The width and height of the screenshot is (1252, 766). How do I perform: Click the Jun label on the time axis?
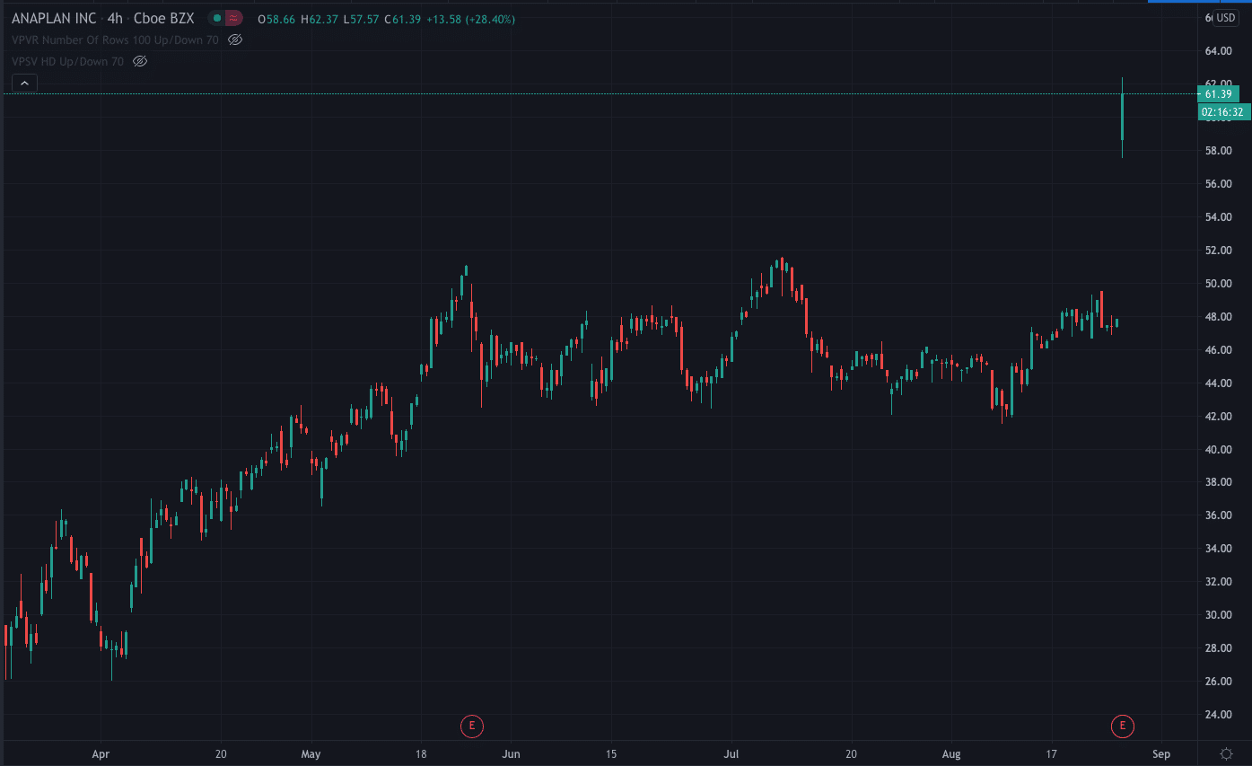tap(511, 754)
